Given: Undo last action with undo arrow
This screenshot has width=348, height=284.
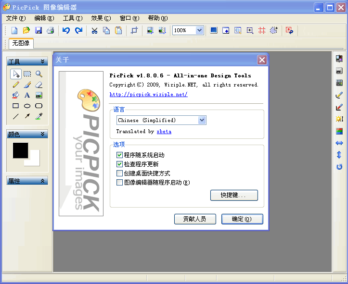Looking at the screenshot, I should pyautogui.click(x=66, y=30).
